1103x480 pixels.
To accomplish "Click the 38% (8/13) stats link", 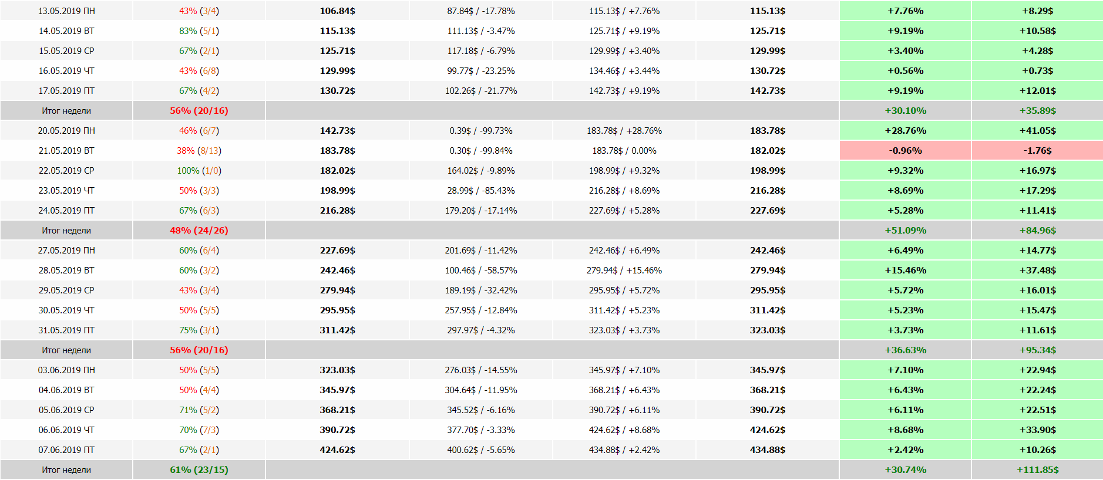I will tap(199, 151).
